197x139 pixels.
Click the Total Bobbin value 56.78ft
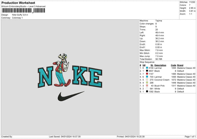(x=159, y=59)
